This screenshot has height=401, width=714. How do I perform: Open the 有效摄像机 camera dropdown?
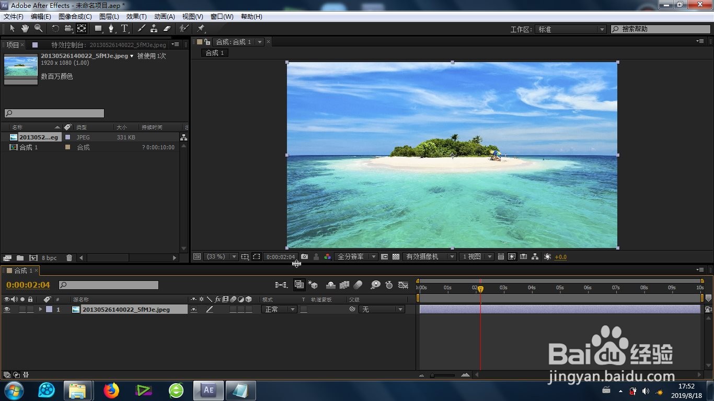click(x=429, y=257)
